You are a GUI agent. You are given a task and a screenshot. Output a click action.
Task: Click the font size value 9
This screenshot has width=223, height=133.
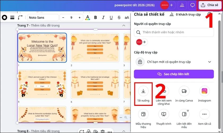[x=71, y=18]
